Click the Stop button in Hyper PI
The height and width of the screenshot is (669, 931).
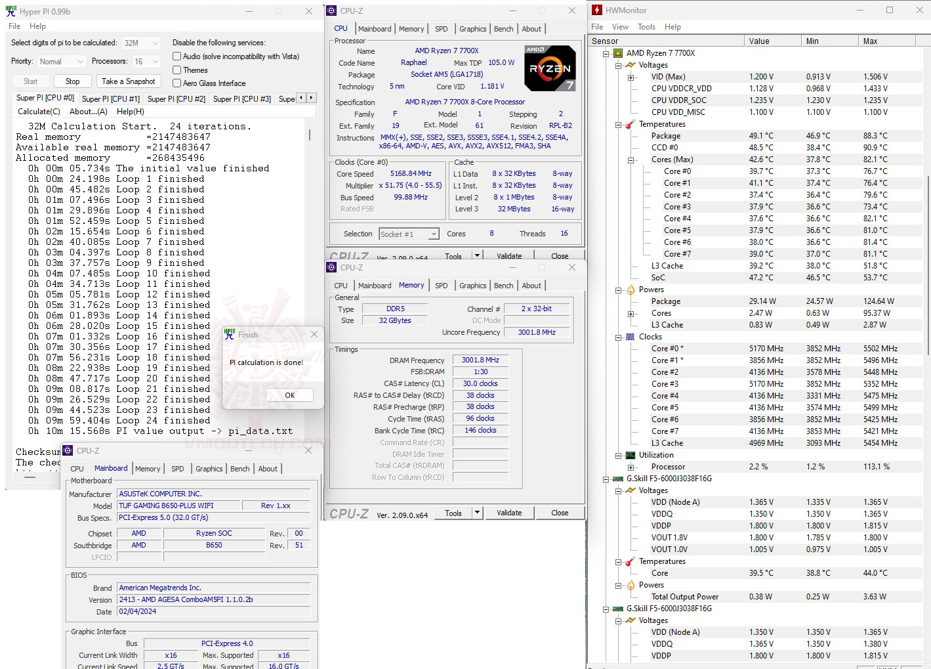(x=73, y=81)
